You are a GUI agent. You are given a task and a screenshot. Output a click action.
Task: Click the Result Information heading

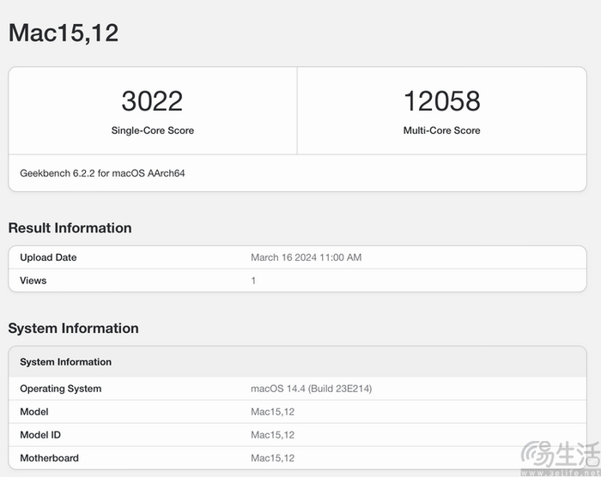click(x=70, y=228)
